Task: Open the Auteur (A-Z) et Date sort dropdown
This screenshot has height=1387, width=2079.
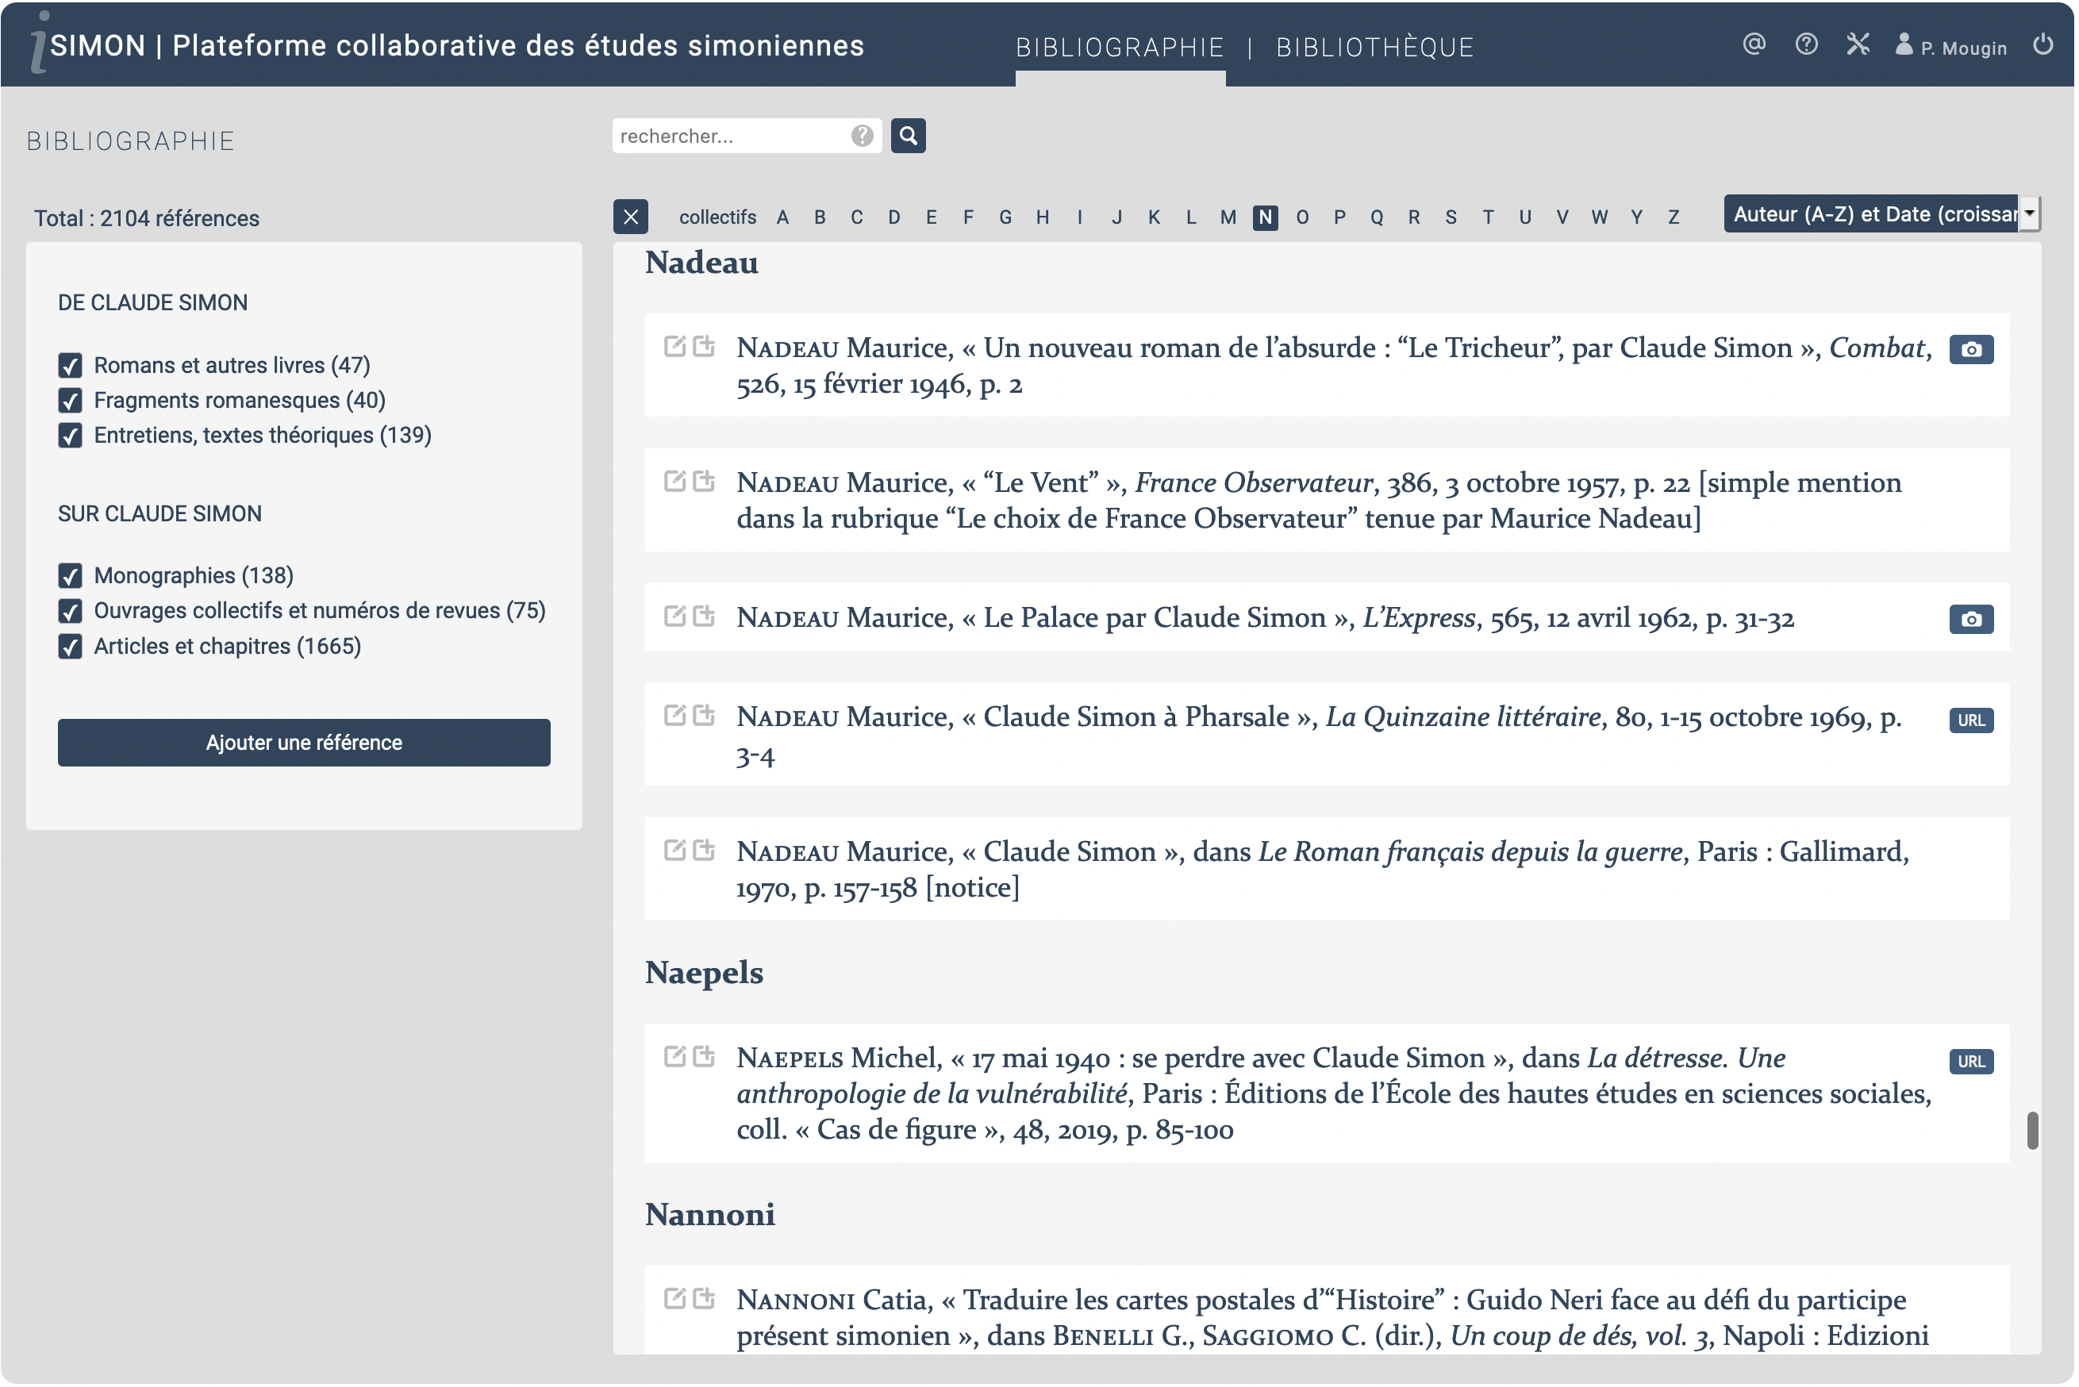Action: [1882, 215]
